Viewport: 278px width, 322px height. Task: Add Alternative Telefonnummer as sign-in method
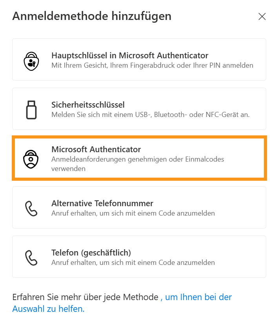[x=102, y=203]
